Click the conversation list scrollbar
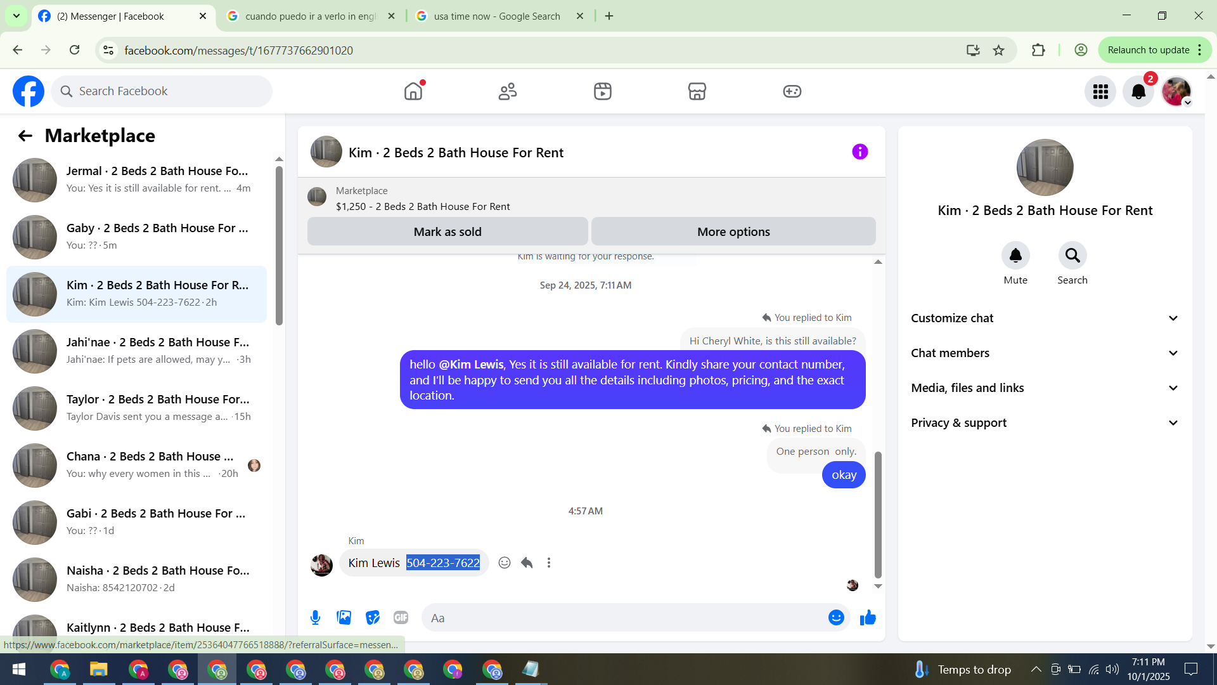 click(279, 245)
